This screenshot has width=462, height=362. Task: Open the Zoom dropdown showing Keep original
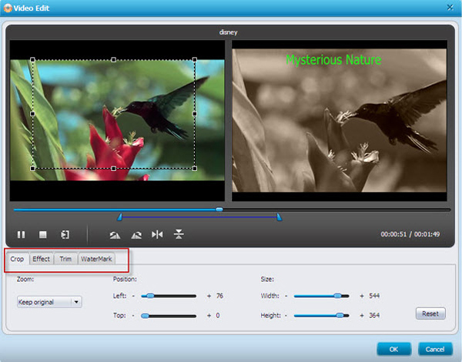coord(49,302)
